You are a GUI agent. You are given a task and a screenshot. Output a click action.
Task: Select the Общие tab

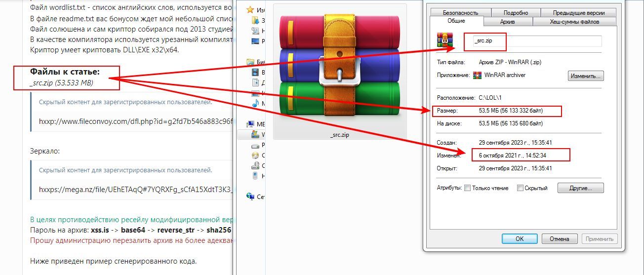click(x=456, y=21)
